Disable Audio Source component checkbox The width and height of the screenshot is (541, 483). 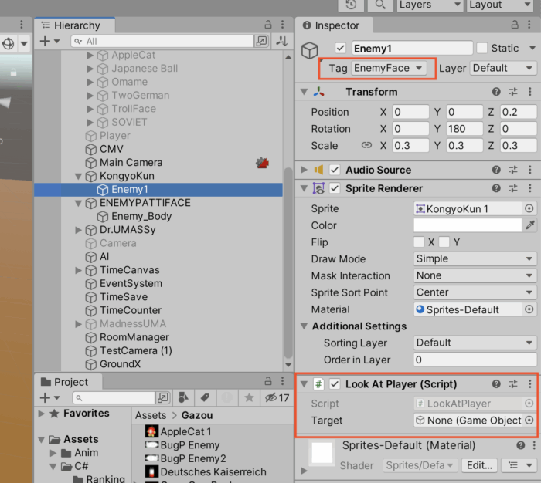335,170
